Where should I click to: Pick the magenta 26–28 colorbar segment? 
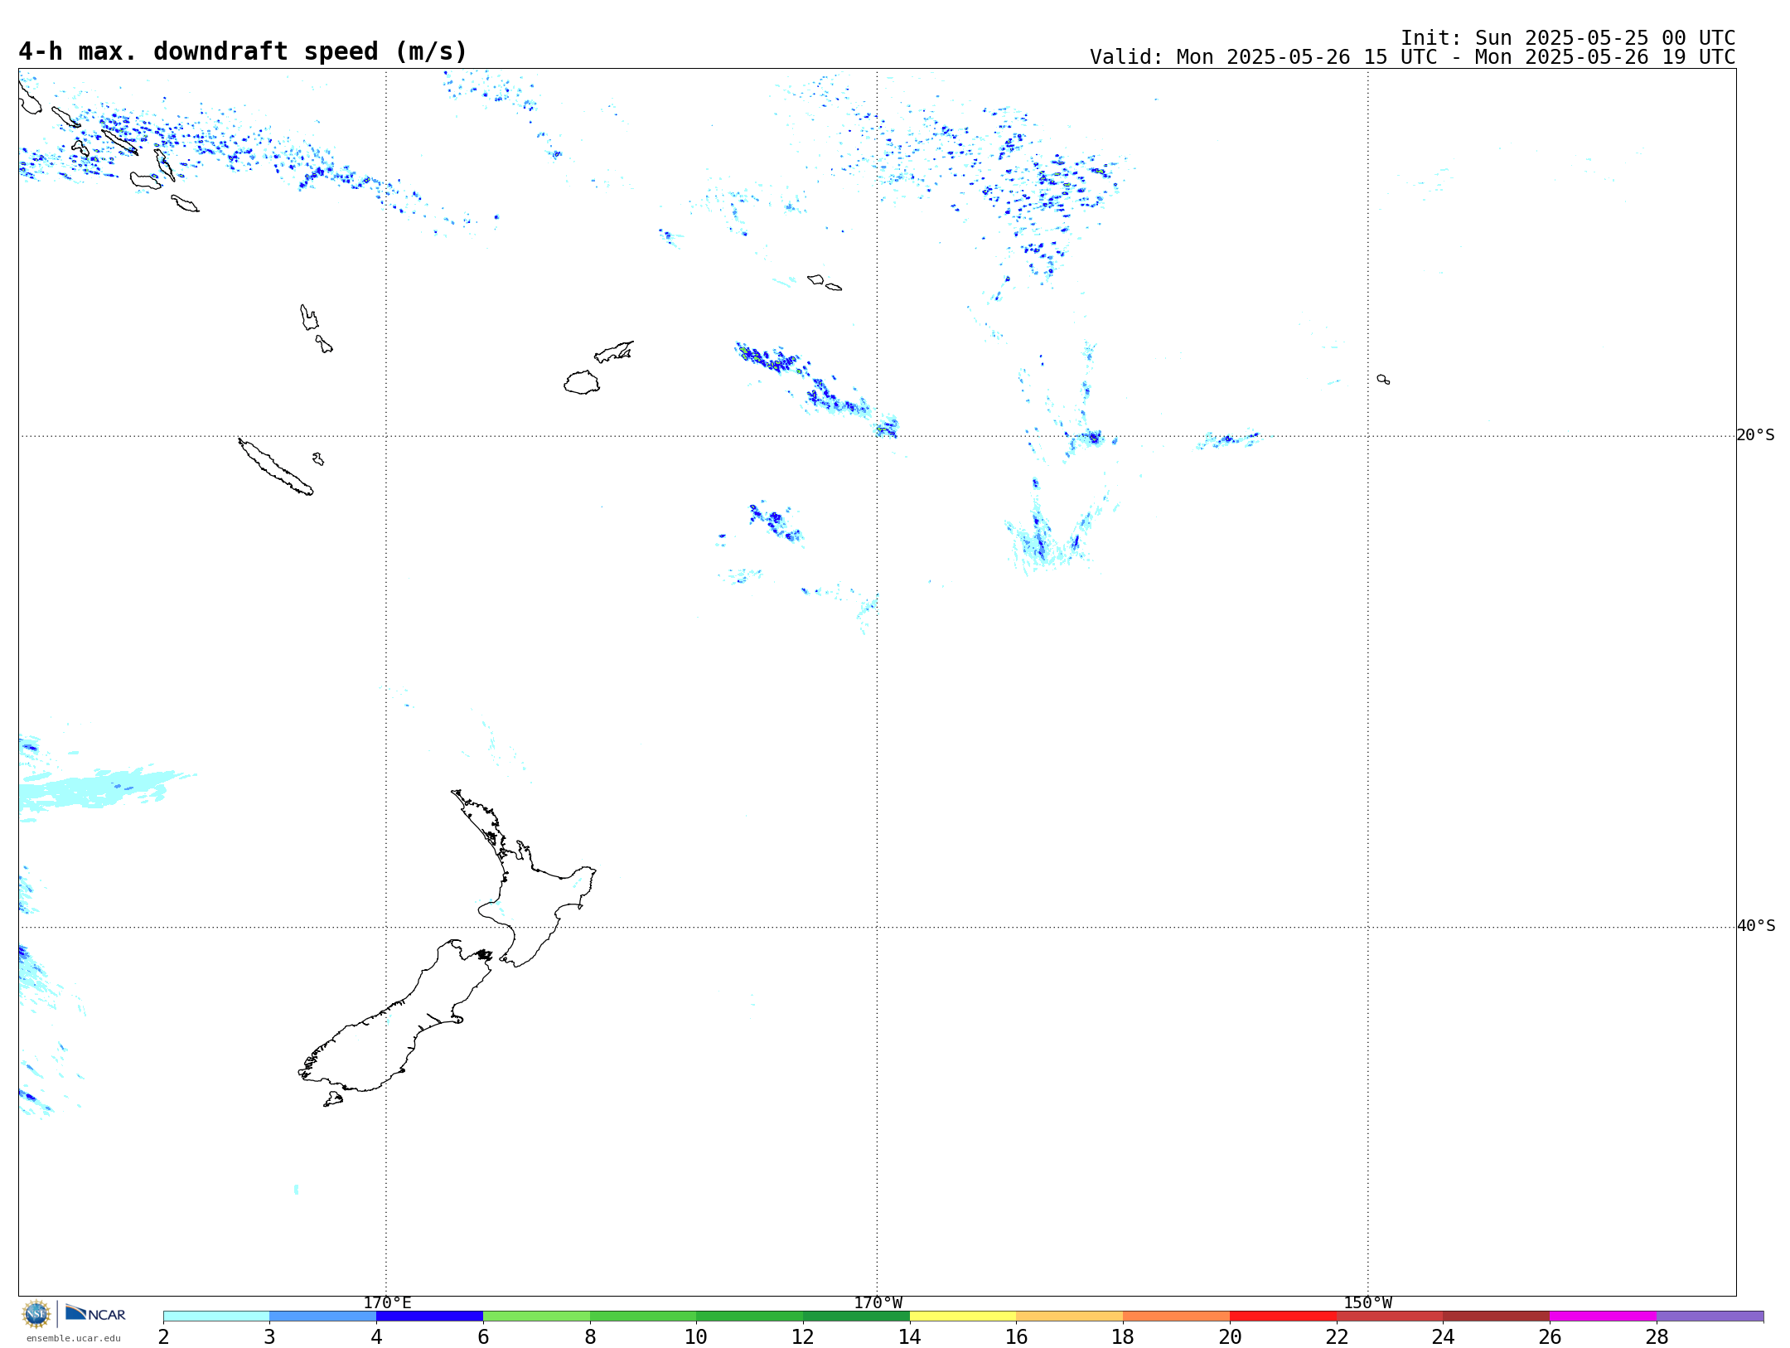[x=1603, y=1316]
